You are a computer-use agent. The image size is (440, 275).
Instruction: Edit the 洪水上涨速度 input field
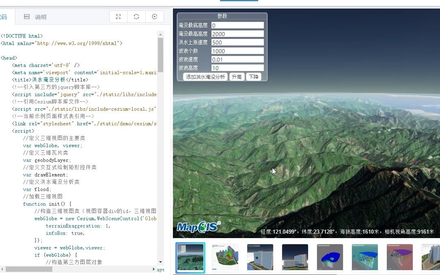click(237, 42)
